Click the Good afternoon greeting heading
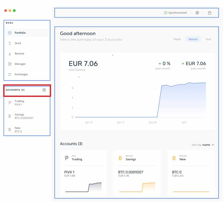 78,33
